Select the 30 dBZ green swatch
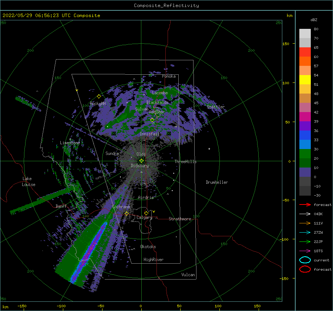This screenshot has height=311, width=333. pyautogui.click(x=305, y=153)
